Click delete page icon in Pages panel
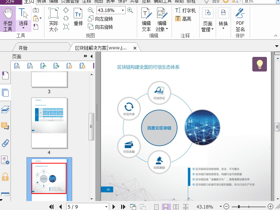This screenshot has width=280, height=210. (x=82, y=66)
